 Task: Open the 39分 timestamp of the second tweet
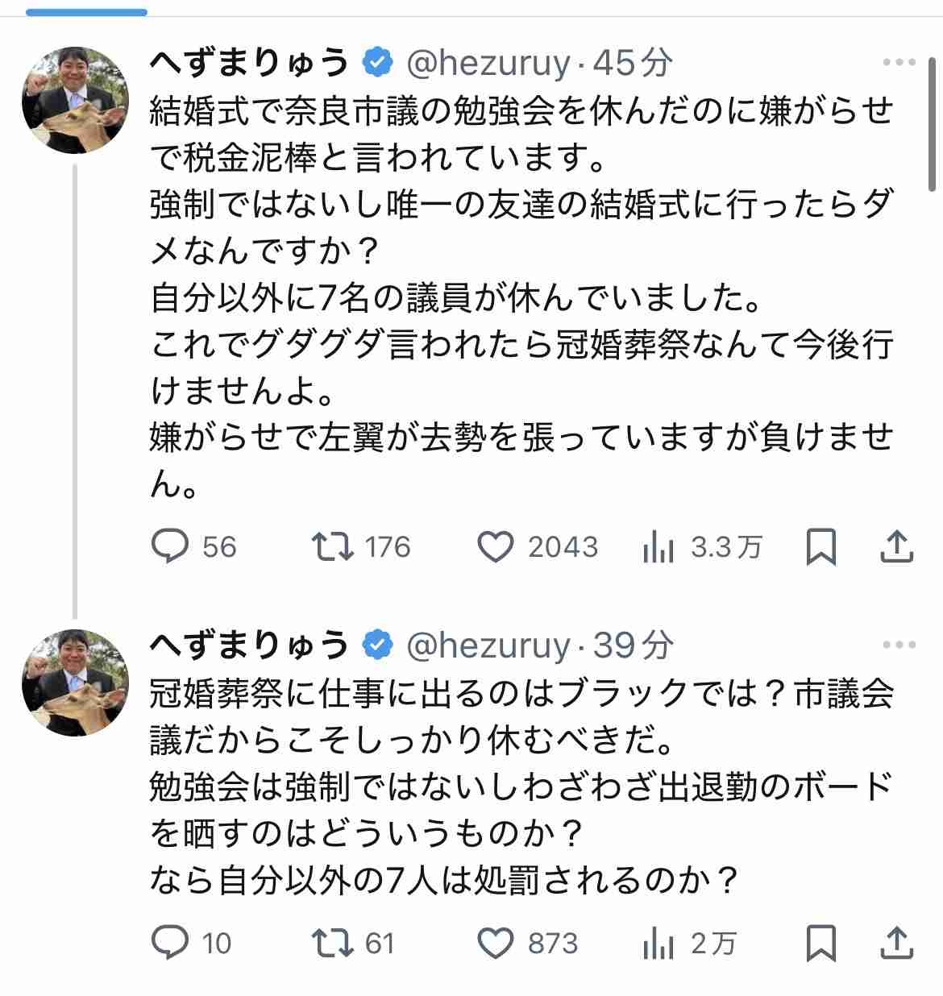634,645
